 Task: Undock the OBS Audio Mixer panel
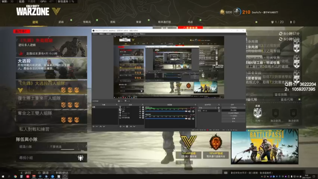pyautogui.click(x=195, y=105)
